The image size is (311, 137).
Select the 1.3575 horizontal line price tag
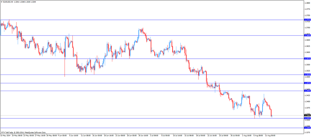307,59
